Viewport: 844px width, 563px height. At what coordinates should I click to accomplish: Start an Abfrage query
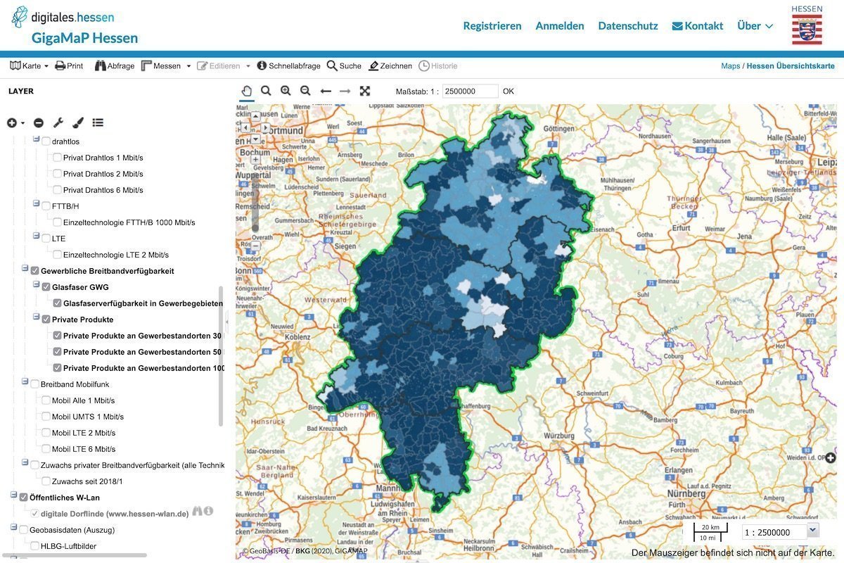pyautogui.click(x=115, y=65)
